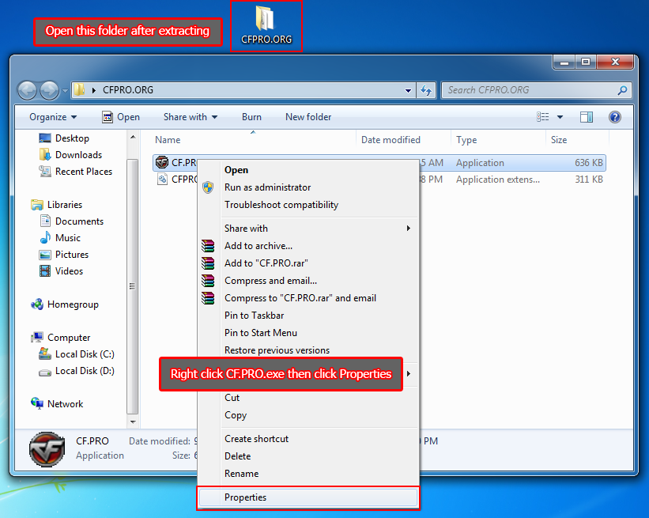649x518 pixels.
Task: Toggle the preview pane icon
Action: (586, 117)
